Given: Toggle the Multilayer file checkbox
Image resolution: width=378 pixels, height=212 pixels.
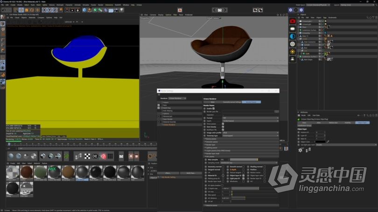Looking at the screenshot, I should point(223,130).
